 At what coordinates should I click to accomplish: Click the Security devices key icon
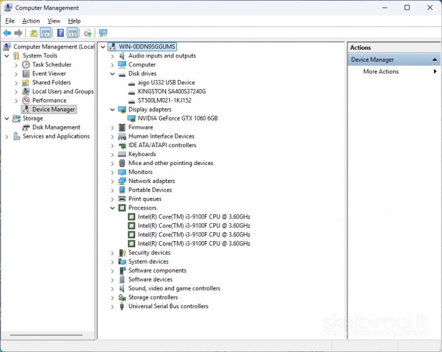(122, 253)
